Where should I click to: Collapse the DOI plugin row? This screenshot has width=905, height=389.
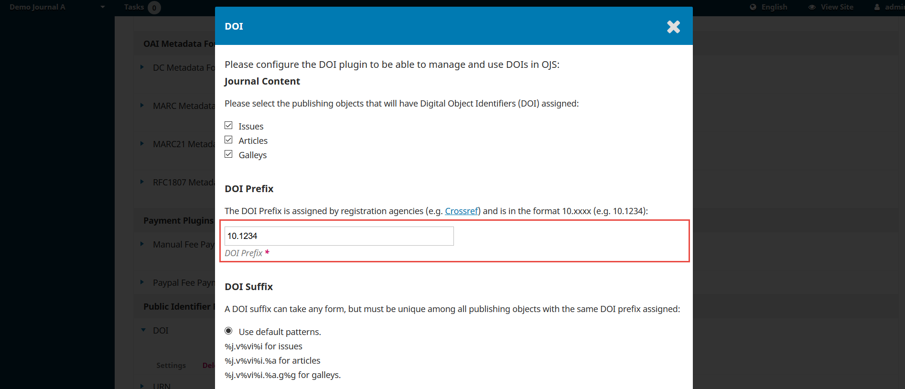pos(143,330)
